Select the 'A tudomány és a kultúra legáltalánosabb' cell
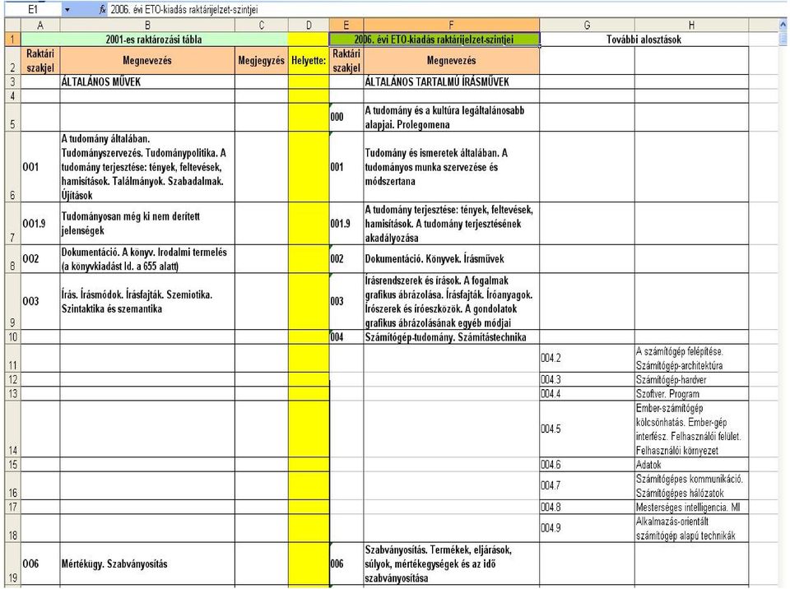The height and width of the screenshot is (589, 790). pyautogui.click(x=452, y=118)
